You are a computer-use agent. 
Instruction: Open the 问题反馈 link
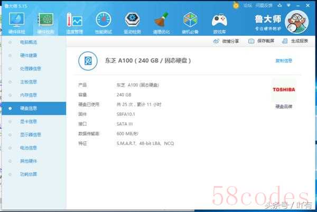pos(264,6)
